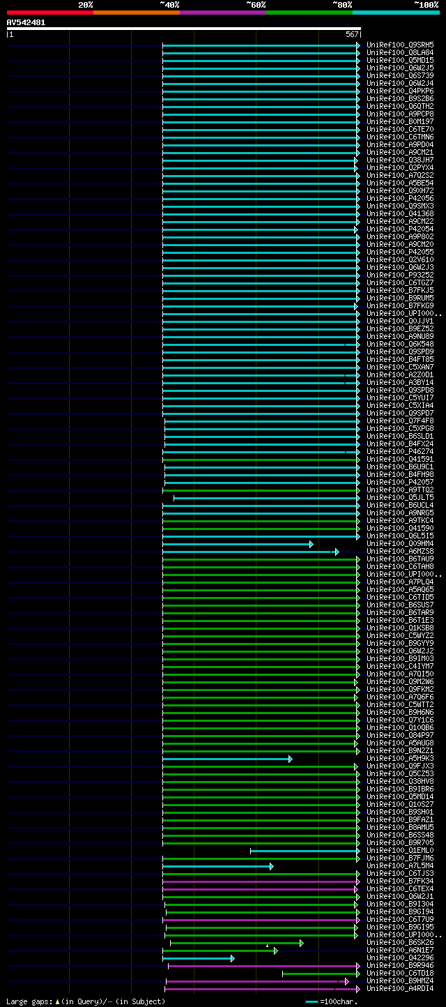This screenshot has width=446, height=1007.
Task: Select hit label UniRef100_Q41368
Action: click(400, 213)
